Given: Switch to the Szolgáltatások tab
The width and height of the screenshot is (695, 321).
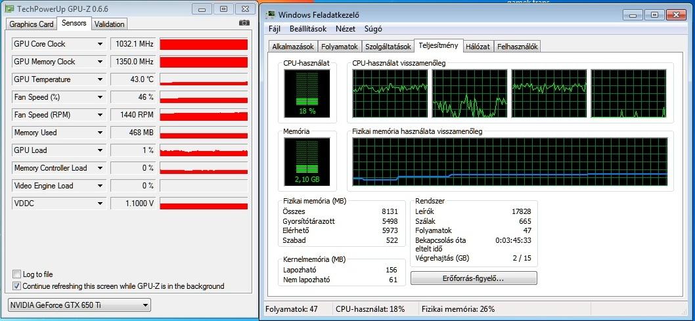Looking at the screenshot, I should pyautogui.click(x=388, y=47).
